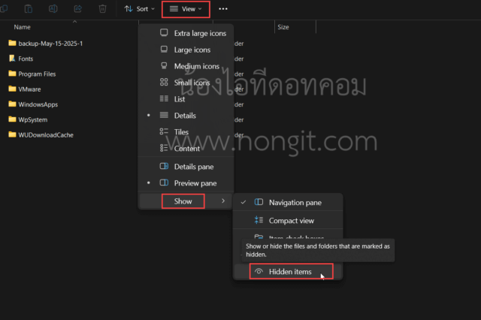The image size is (481, 320).
Task: Choose Medium icons view
Action: tap(186, 66)
